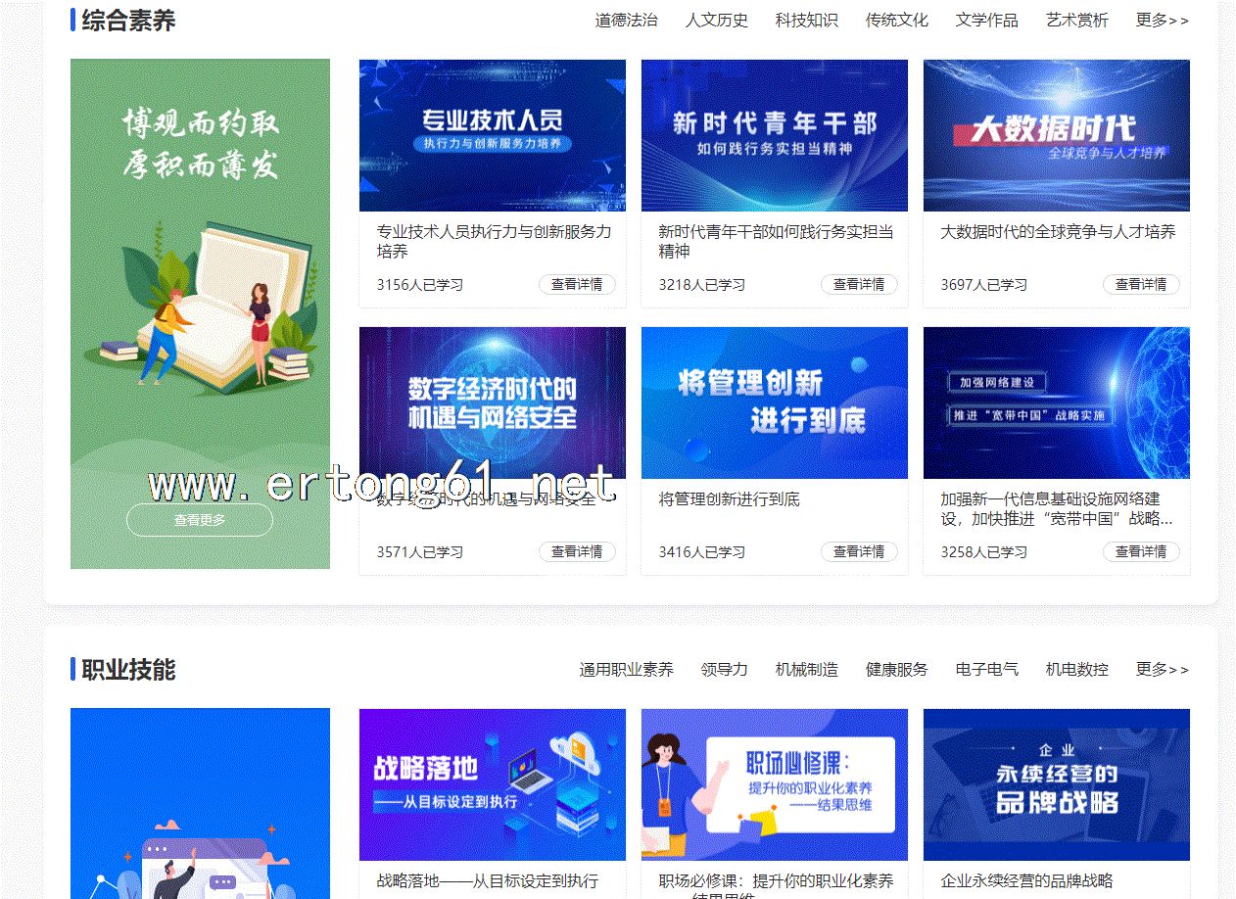
Task: Click 查看更多 on the green banner
Action: (x=200, y=520)
